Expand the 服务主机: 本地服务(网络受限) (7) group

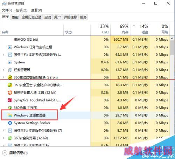[x=3, y=130]
